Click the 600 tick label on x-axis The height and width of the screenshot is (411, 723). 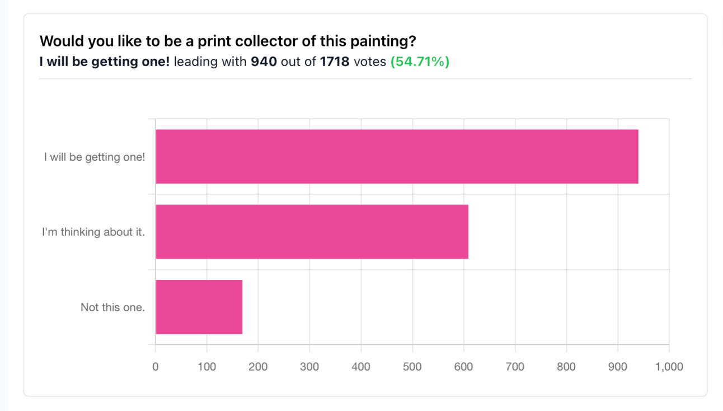(x=463, y=367)
